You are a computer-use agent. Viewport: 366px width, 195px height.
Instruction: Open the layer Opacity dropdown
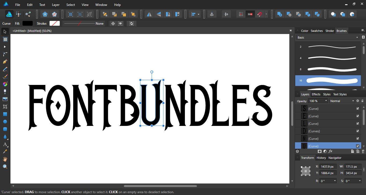click(318, 101)
